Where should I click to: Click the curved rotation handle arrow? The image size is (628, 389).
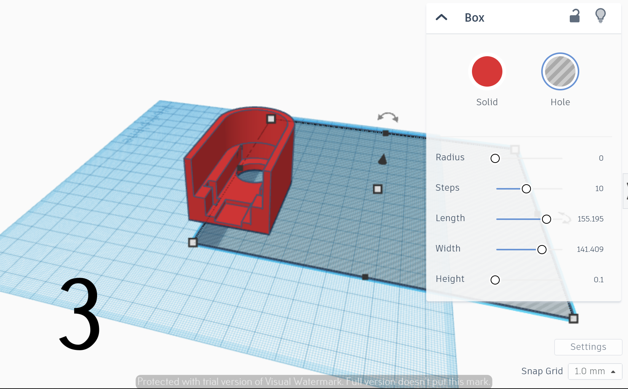pos(388,117)
